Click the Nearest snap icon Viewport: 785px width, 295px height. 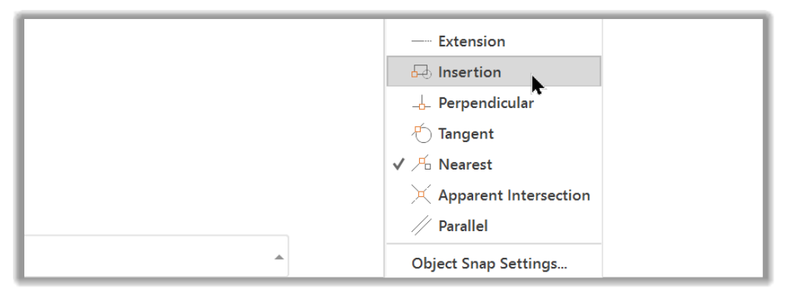click(421, 164)
